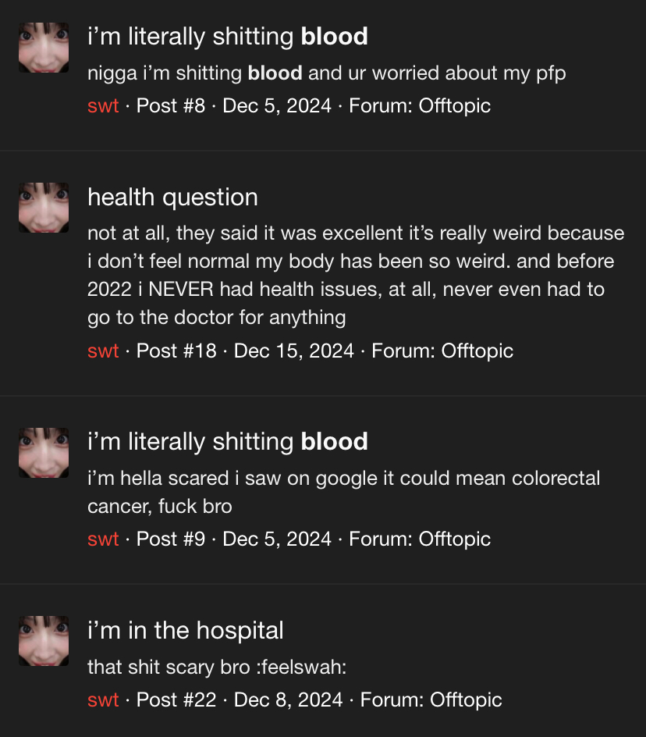646x737 pixels.
Task: Open the thread title above Post #8
Action: tap(227, 37)
